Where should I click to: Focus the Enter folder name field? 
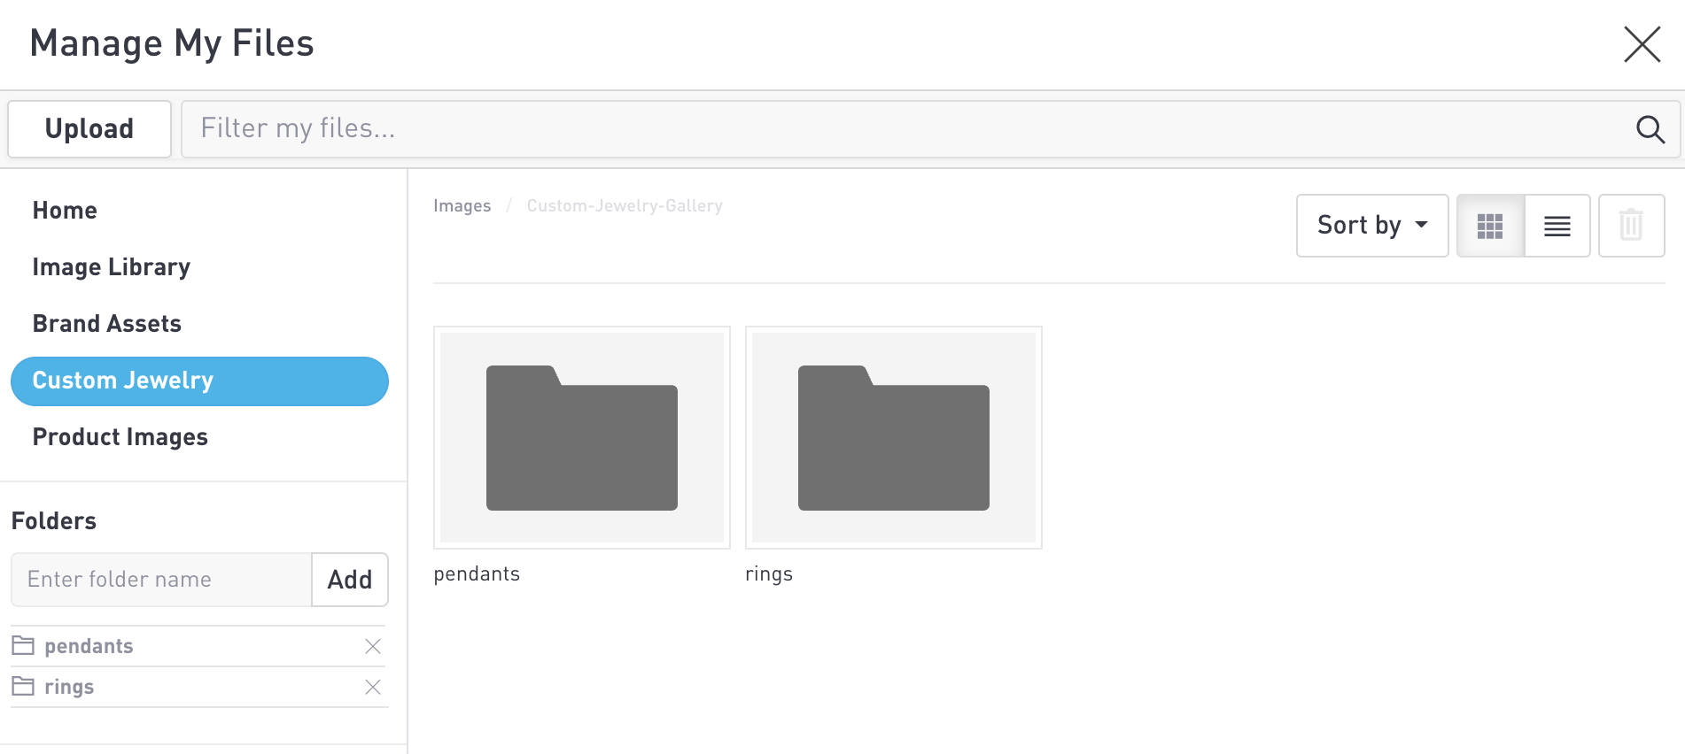pyautogui.click(x=161, y=580)
